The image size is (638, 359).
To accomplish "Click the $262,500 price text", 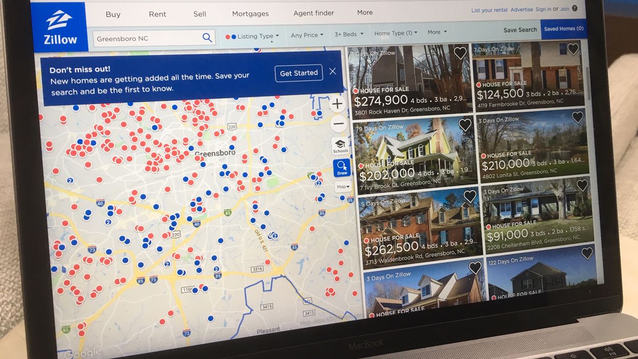I will click(391, 249).
